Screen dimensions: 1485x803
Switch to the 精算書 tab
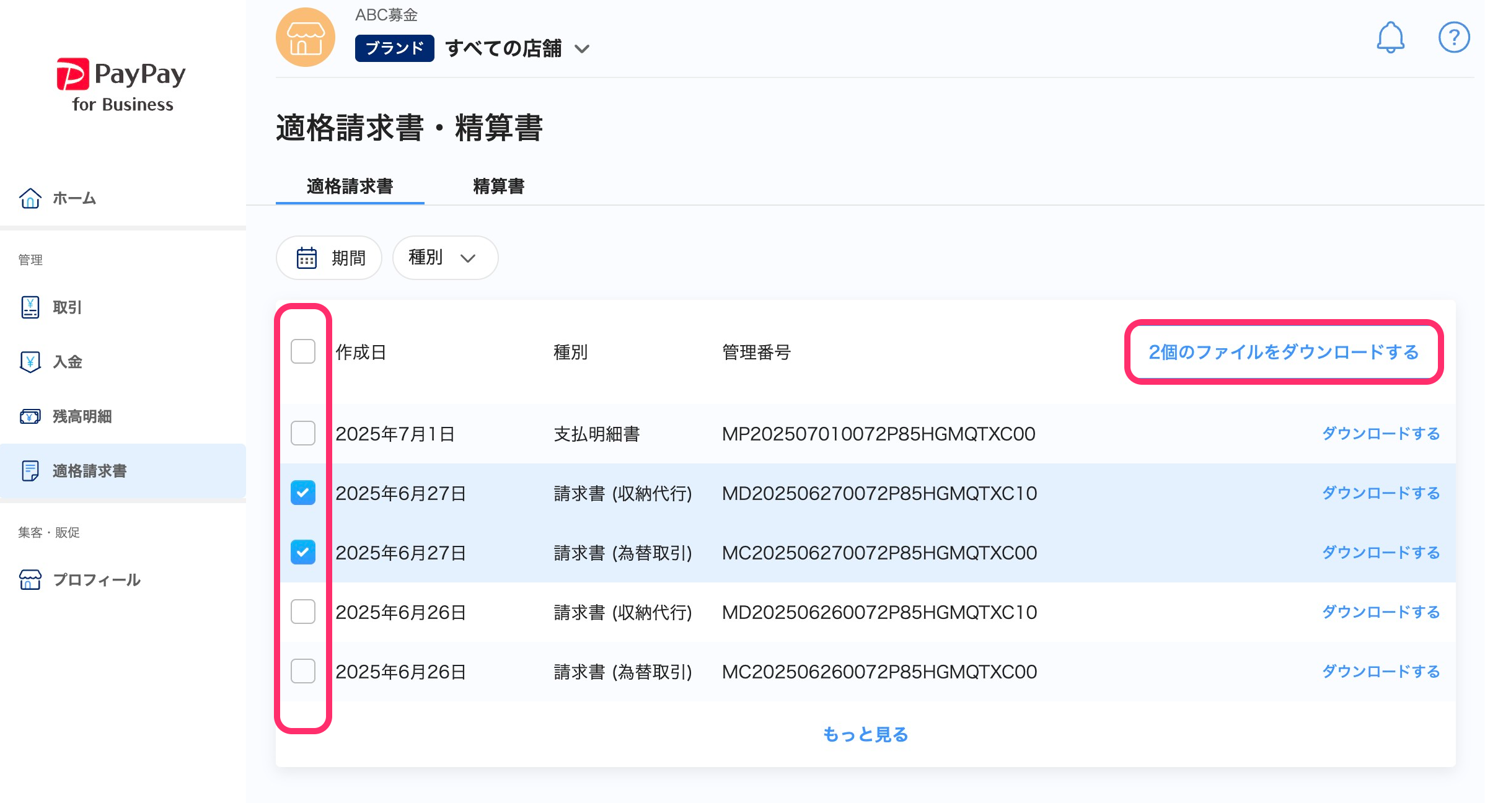pos(498,186)
